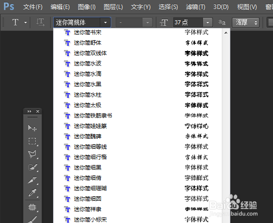Open the 图层(L) menu
Viewport: 273px width, 223px height.
click(x=113, y=7)
